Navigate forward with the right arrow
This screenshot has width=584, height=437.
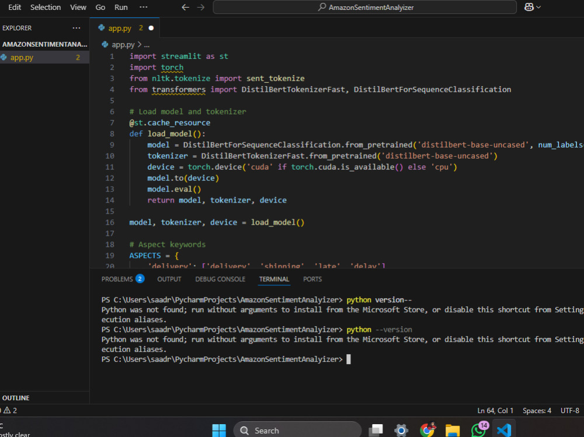201,8
